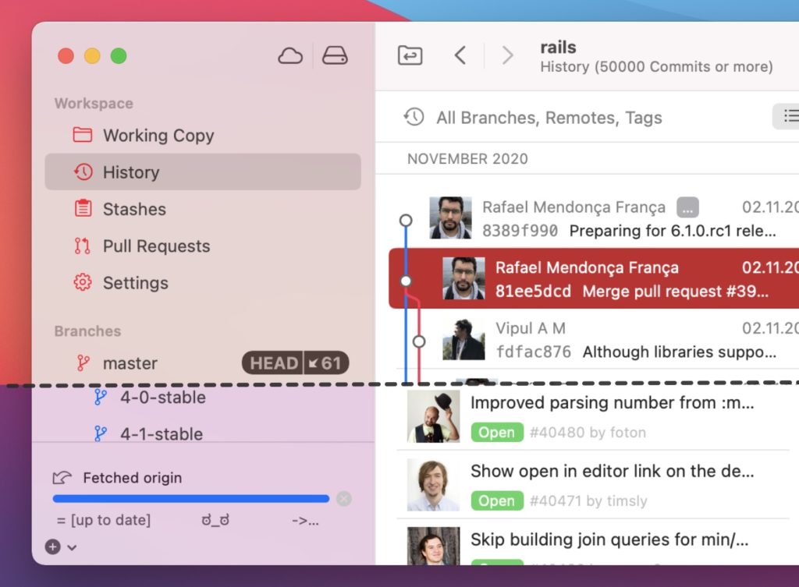
Task: Click the 4-1-stable branch icon
Action: 101,433
